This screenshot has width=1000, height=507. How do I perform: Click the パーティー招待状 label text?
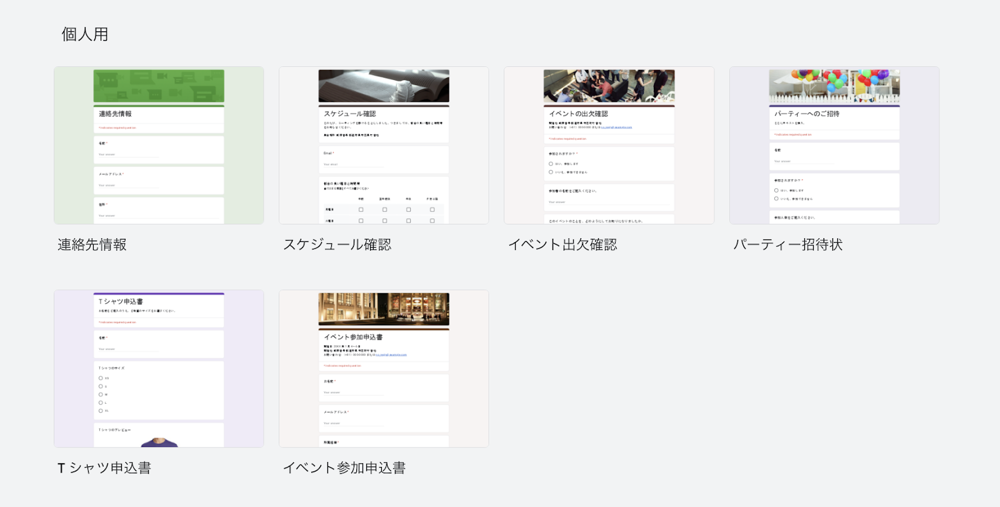click(788, 244)
